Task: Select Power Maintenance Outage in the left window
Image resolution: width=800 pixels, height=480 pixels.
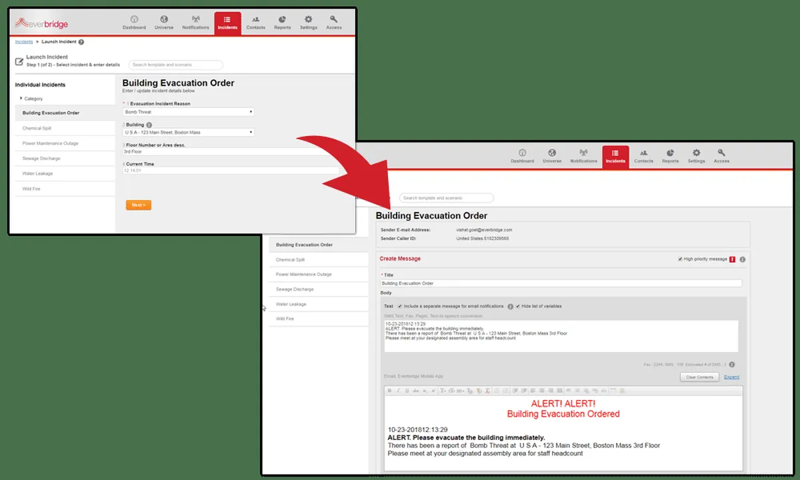Action: click(65, 143)
